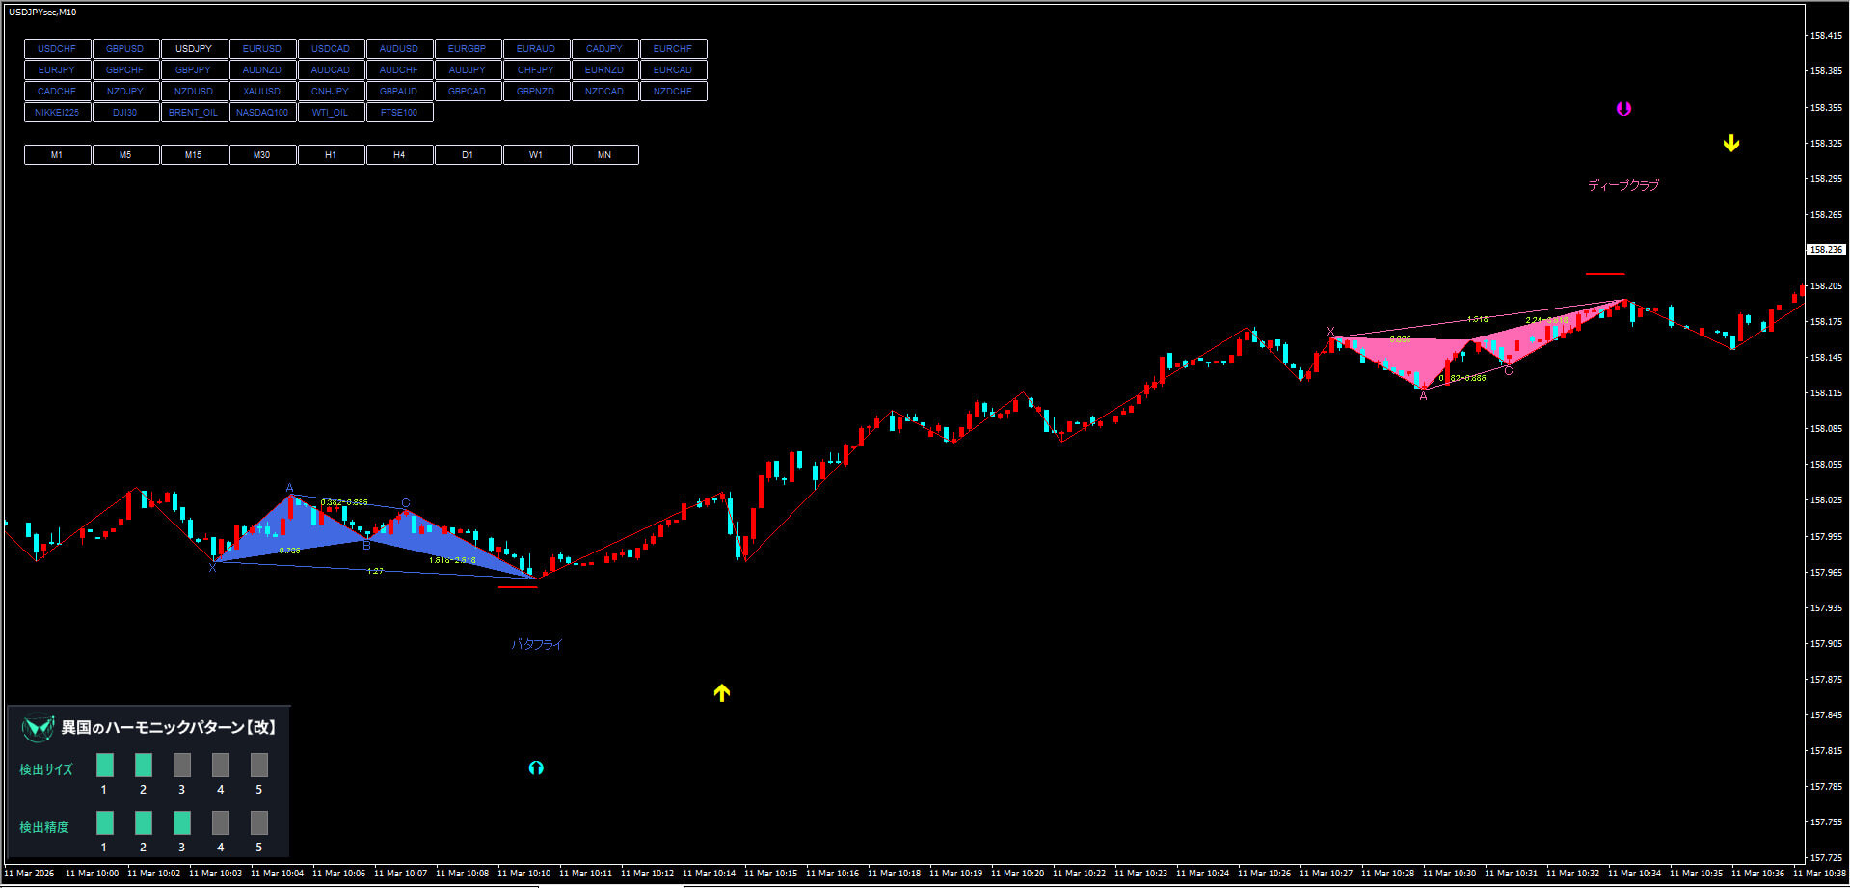The image size is (1850, 888).
Task: Set 検出精度 to level 1
Action: point(104,822)
